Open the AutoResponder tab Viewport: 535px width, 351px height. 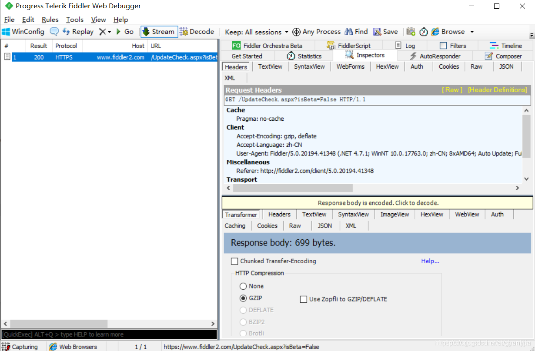pyautogui.click(x=435, y=56)
